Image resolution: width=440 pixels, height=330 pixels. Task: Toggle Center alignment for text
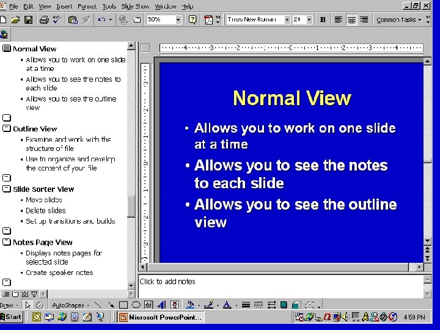click(x=351, y=20)
